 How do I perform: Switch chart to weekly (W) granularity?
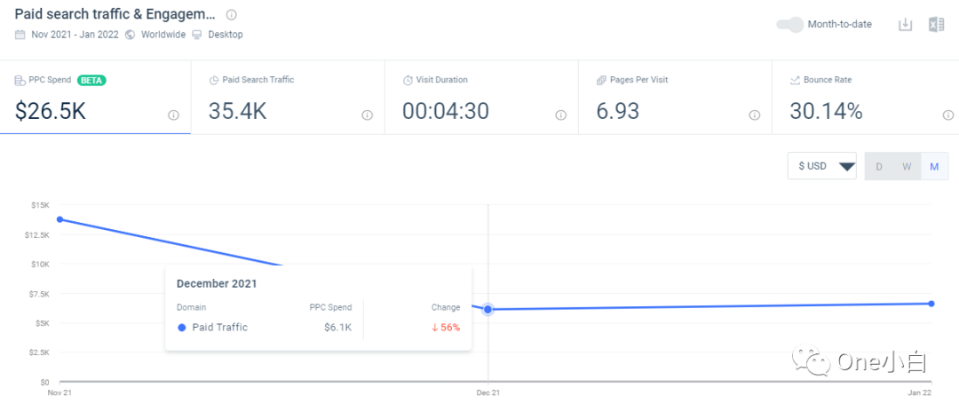click(907, 166)
